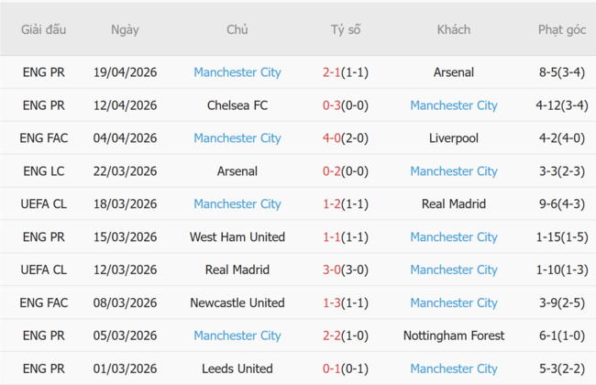Click Manchester City link in Nottingham Forest row
The height and width of the screenshot is (385, 596).
pos(237,336)
